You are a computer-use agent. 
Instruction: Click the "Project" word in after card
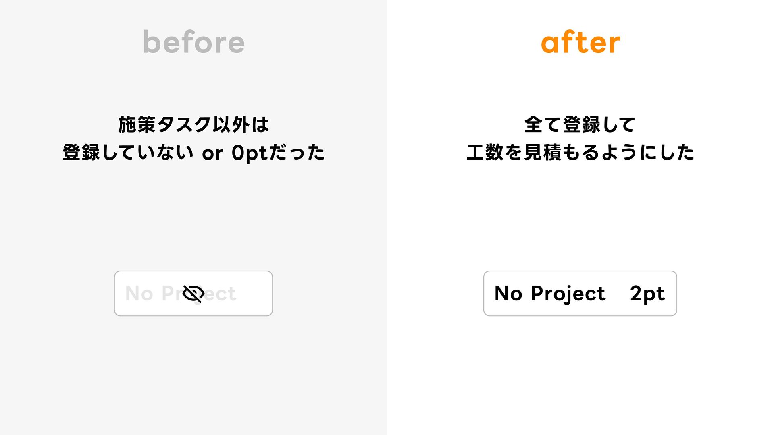point(568,294)
